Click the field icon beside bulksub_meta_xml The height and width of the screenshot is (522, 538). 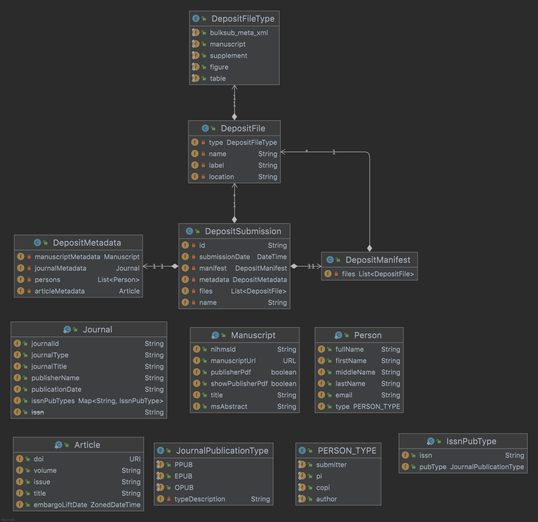tap(195, 33)
